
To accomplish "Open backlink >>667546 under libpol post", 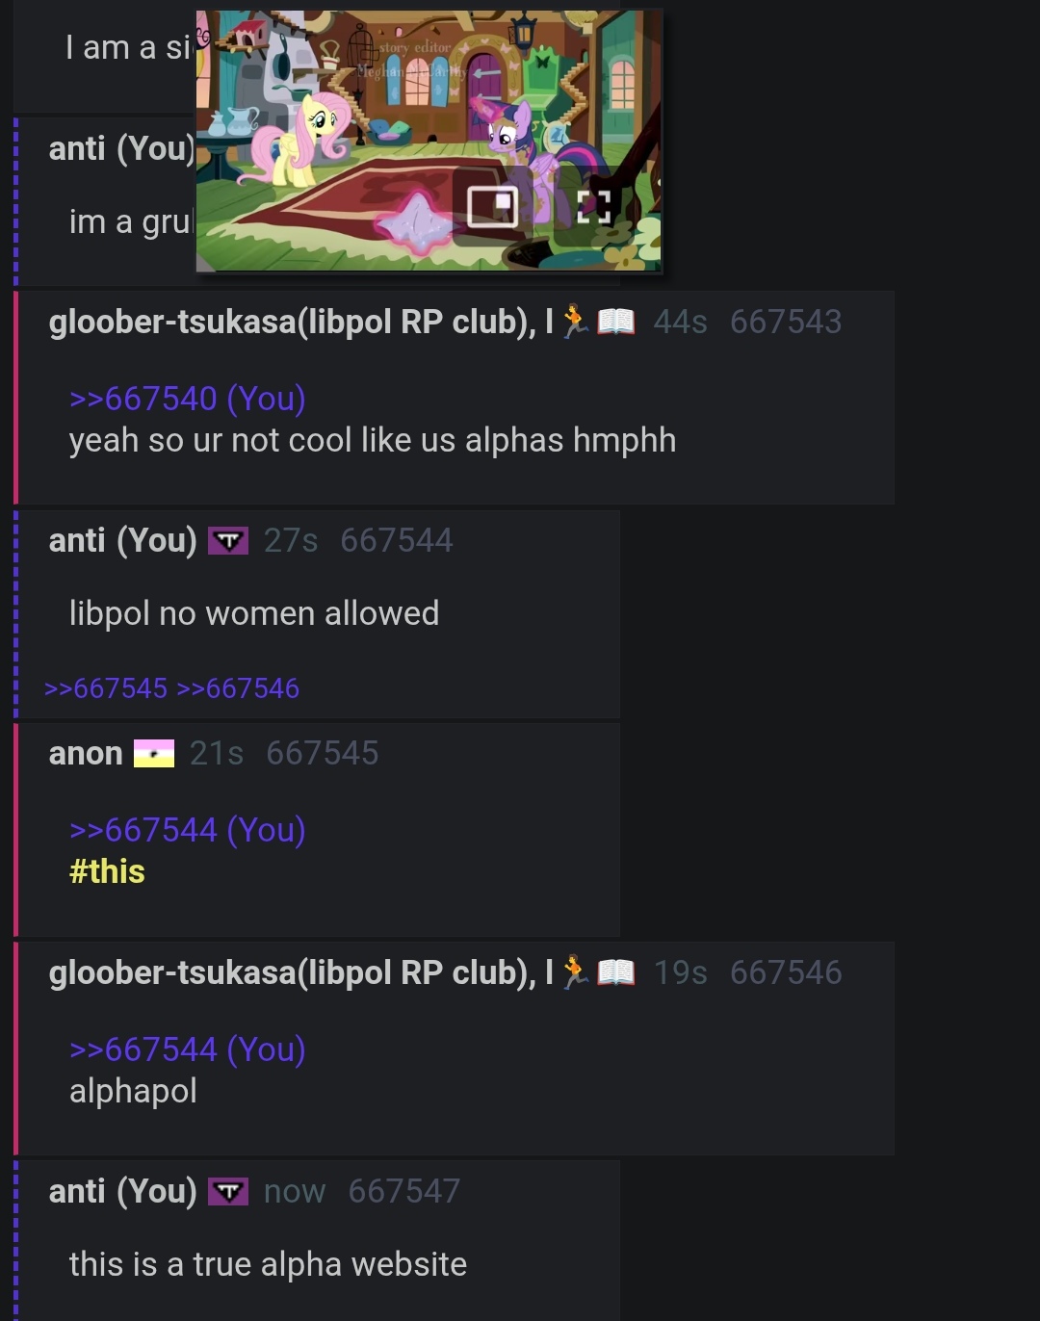I will coord(238,688).
